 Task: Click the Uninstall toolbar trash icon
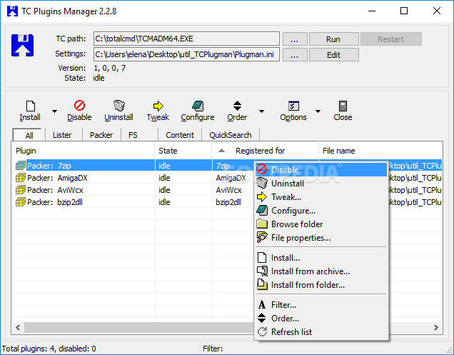click(x=118, y=106)
